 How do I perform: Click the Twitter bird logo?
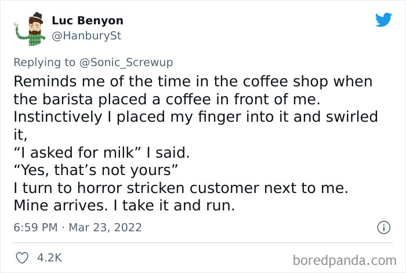(383, 20)
